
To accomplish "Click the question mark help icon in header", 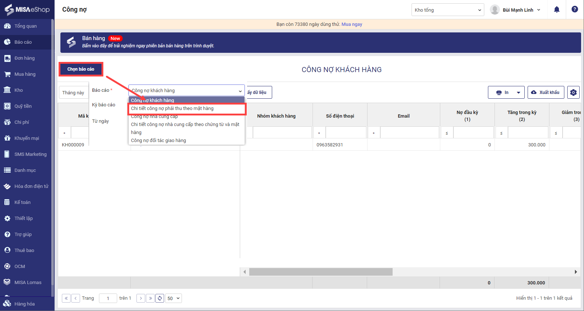I will (x=575, y=9).
